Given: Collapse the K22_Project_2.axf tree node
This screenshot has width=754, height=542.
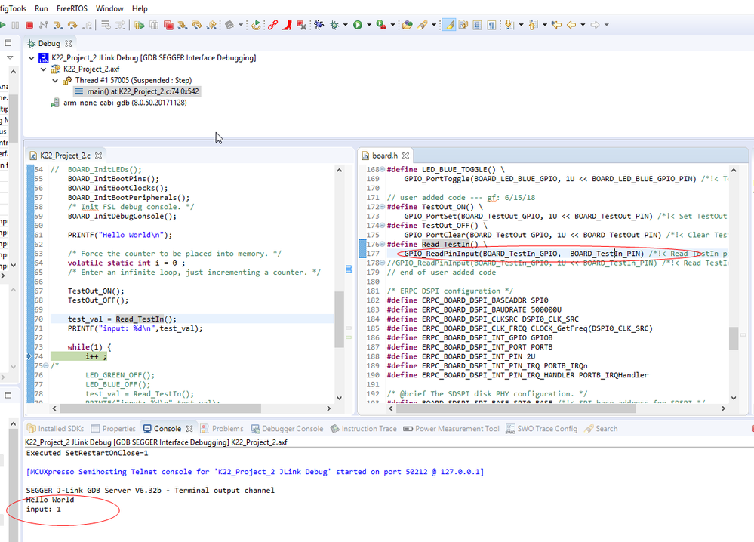Looking at the screenshot, I should (44, 69).
